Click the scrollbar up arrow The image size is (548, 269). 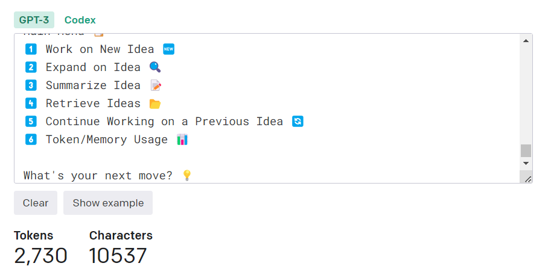pyautogui.click(x=526, y=41)
